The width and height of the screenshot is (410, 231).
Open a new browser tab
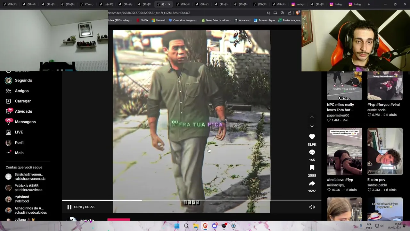[x=369, y=4]
